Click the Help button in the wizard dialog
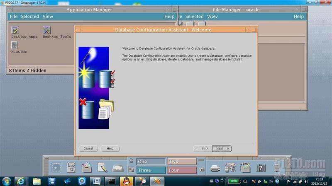Image resolution: width=332 pixels, height=186 pixels. [x=110, y=149]
